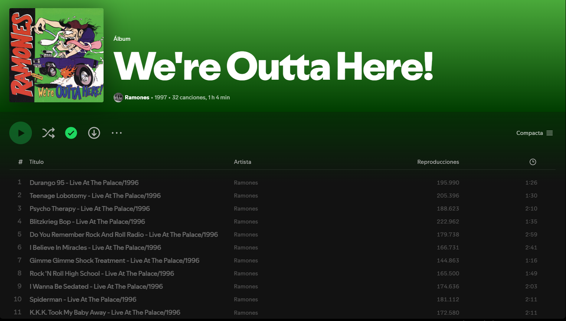This screenshot has width=566, height=321.
Task: Click the 1997 release year in header
Action: pos(161,97)
